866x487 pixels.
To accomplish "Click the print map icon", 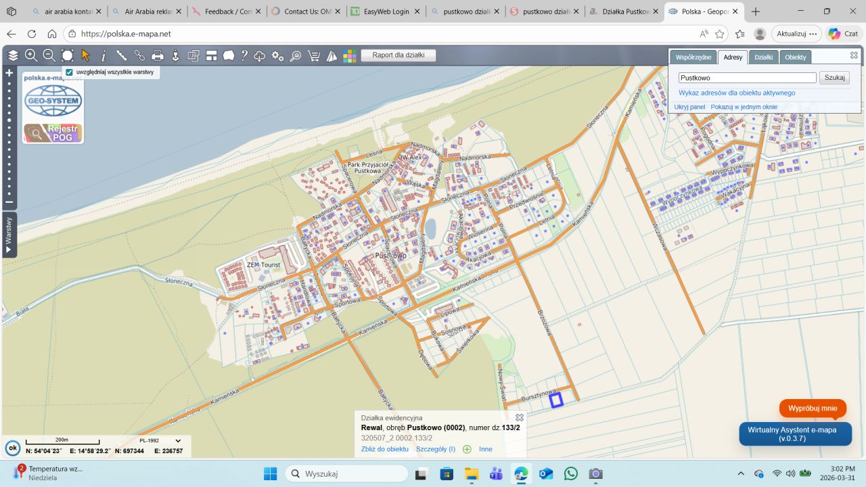I will [158, 56].
